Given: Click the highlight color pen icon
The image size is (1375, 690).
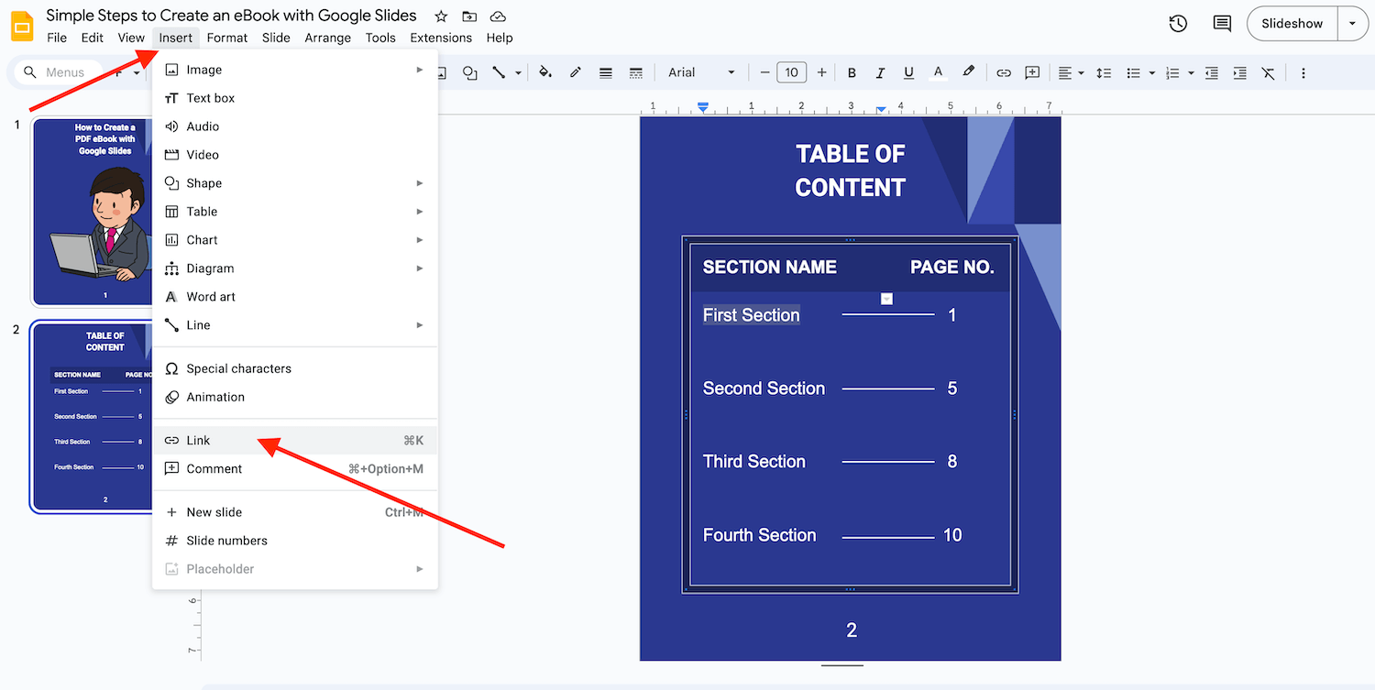Looking at the screenshot, I should (968, 72).
